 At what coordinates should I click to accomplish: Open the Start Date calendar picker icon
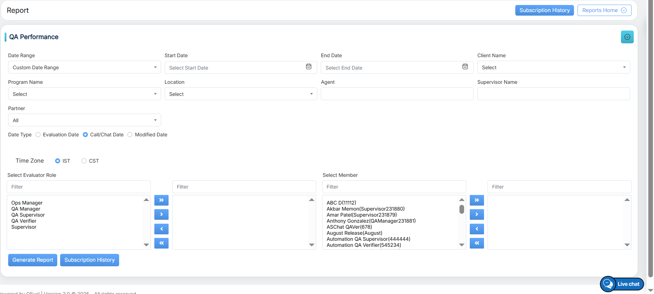[x=309, y=67]
